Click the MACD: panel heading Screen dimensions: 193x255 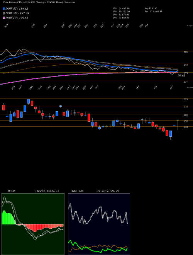11,191
